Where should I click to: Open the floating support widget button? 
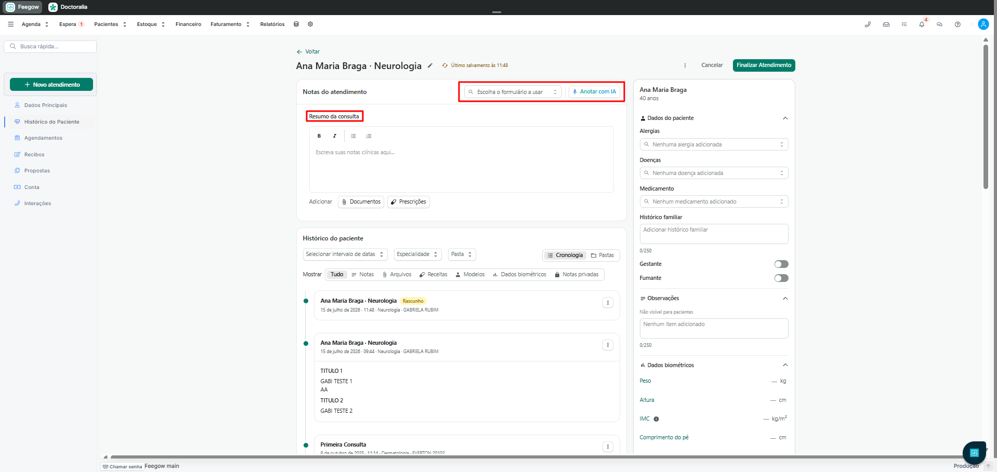tap(974, 453)
